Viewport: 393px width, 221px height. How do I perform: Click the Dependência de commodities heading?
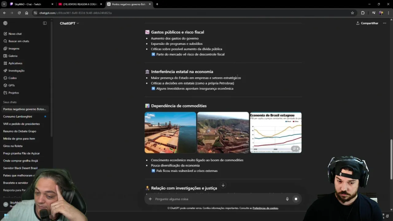[x=179, y=106]
